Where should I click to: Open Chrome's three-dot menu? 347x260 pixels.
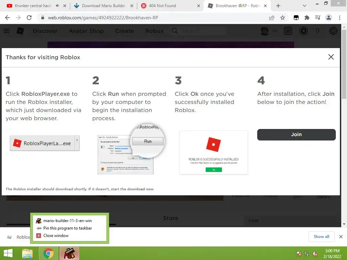click(x=340, y=18)
